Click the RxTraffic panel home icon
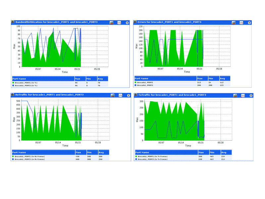This screenshot has height=199, width=265. [13, 95]
